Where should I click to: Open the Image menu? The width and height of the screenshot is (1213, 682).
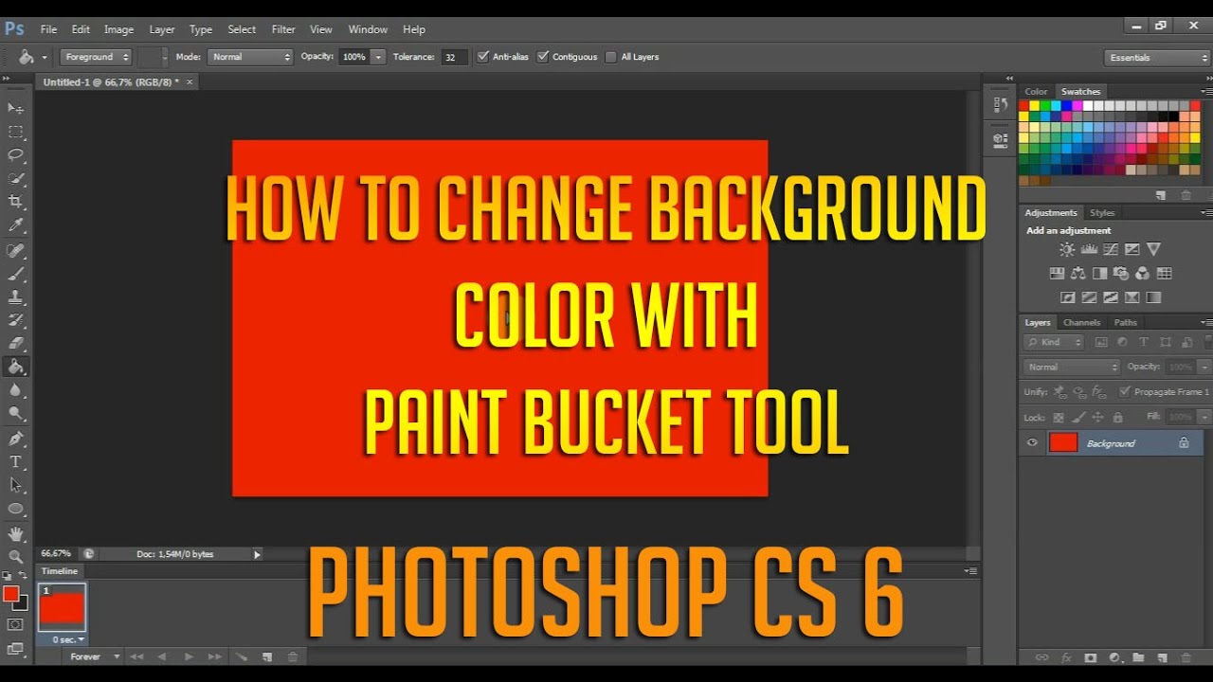(x=118, y=29)
